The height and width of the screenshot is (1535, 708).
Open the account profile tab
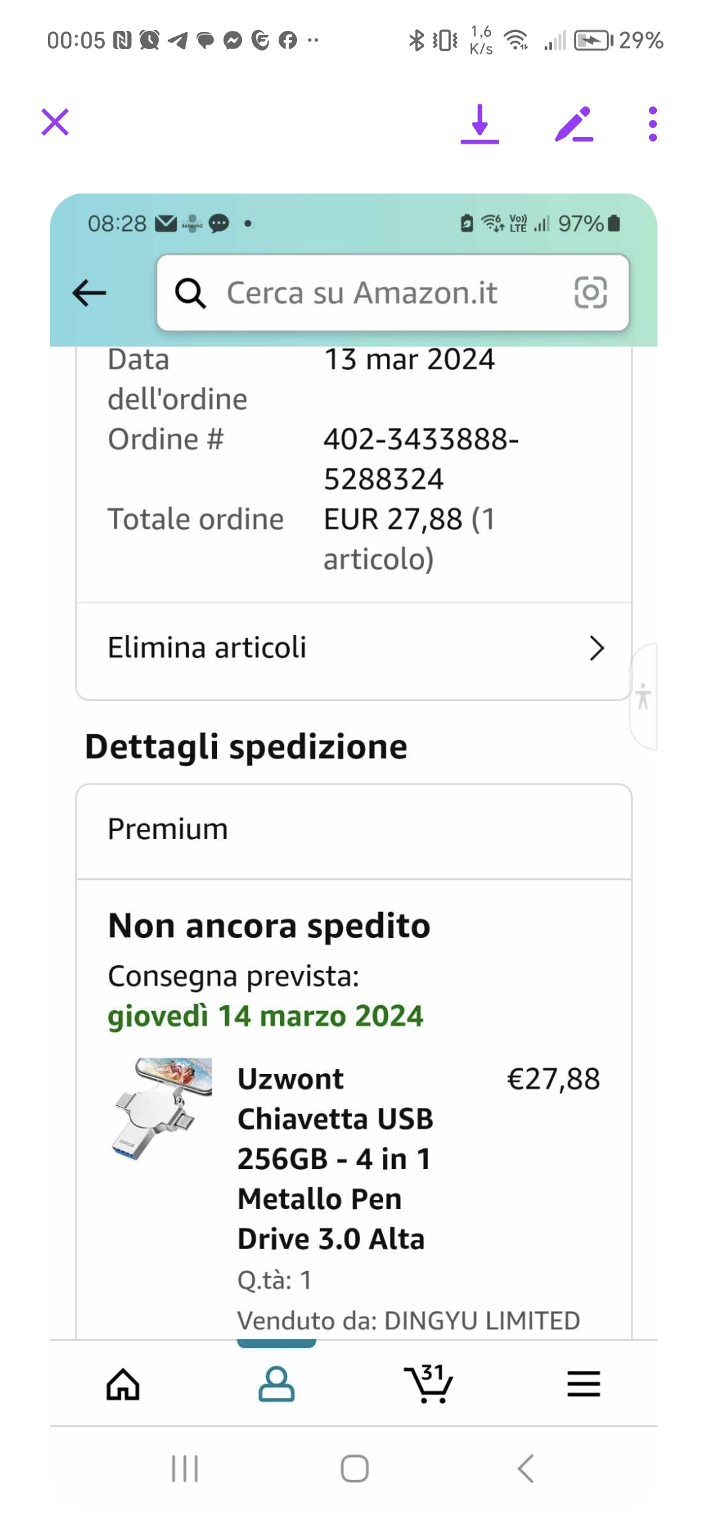click(x=276, y=1384)
